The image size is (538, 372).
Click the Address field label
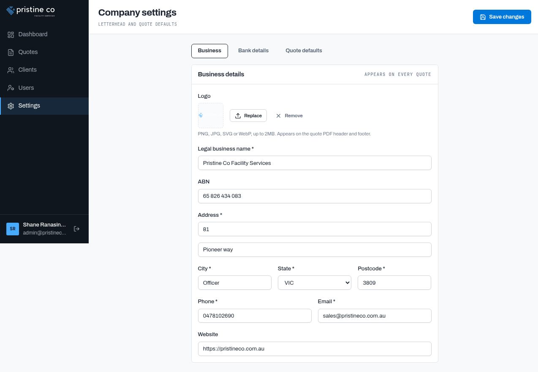click(x=210, y=215)
